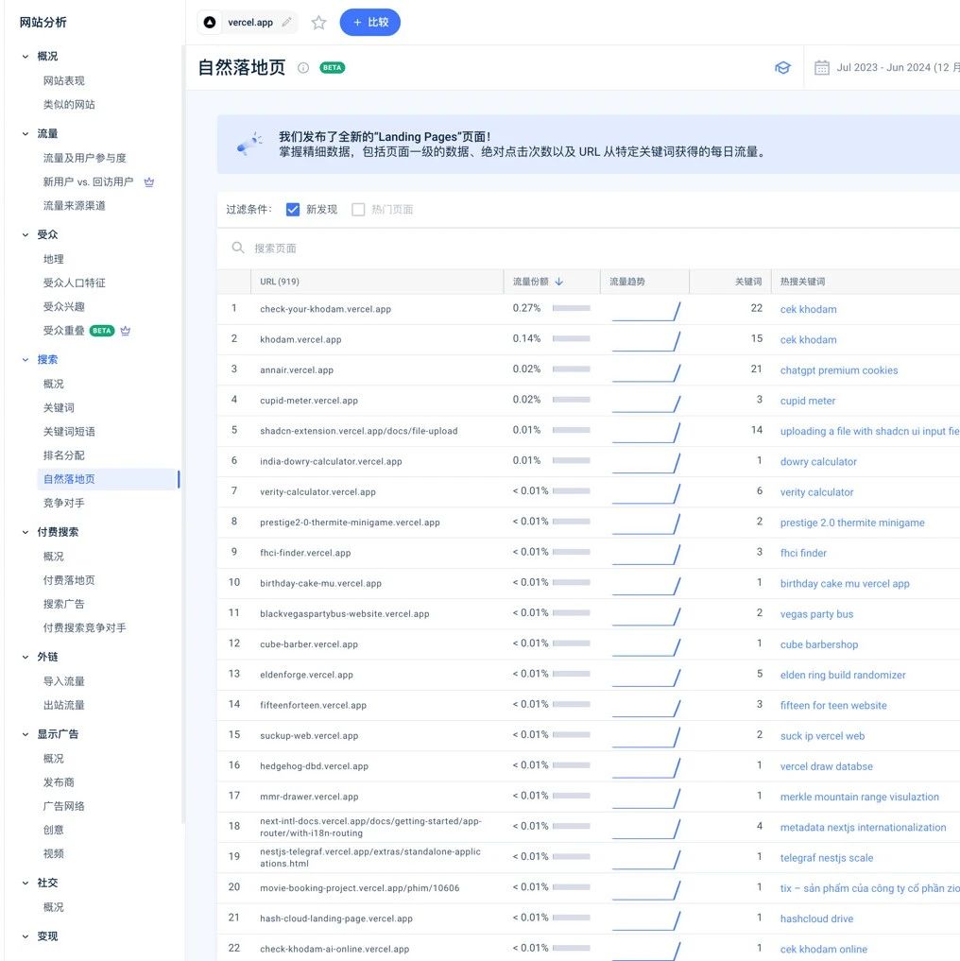
Task: Click the star favorite icon
Action: [x=318, y=23]
